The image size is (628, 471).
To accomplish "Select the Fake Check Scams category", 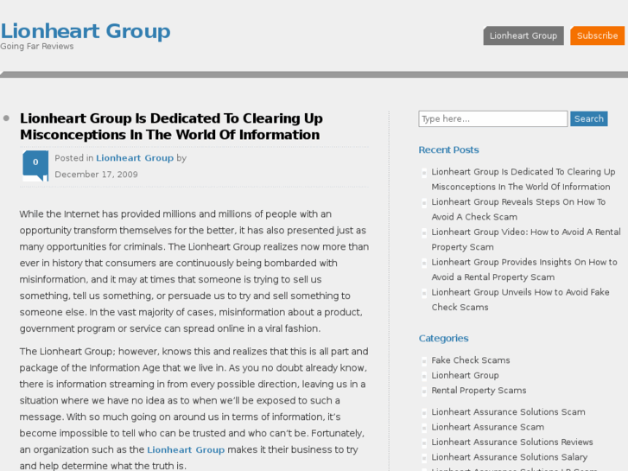I will click(x=471, y=360).
